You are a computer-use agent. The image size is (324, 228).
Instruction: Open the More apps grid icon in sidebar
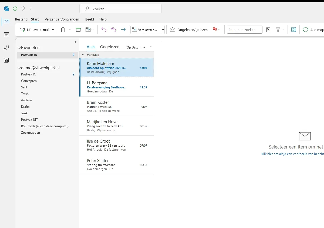coord(6,60)
